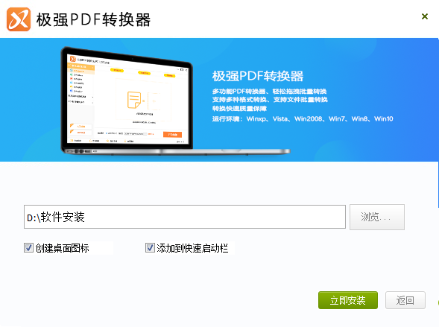Click banner heading 极强PDF转换器
This screenshot has width=439, height=327.
258,76
